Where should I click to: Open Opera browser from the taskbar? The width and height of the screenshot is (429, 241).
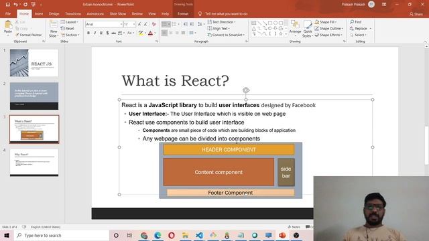[172, 235]
